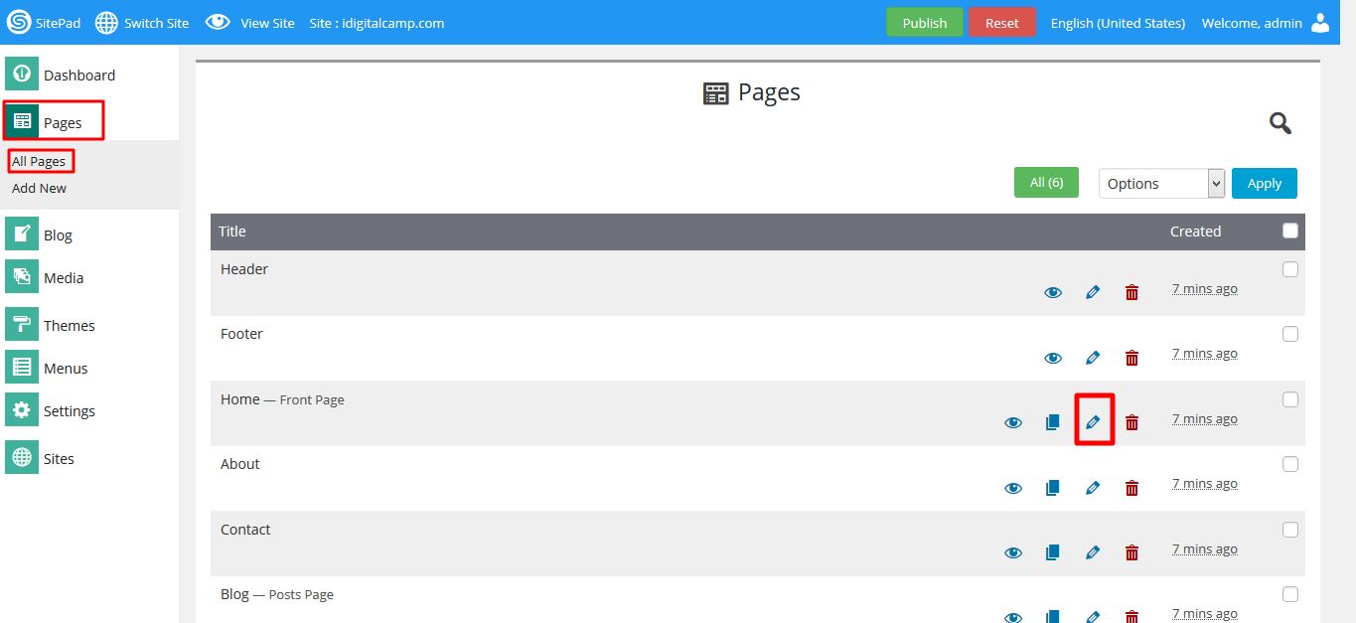1356x623 pixels.
Task: Click the Blog sidebar icon
Action: 22,234
